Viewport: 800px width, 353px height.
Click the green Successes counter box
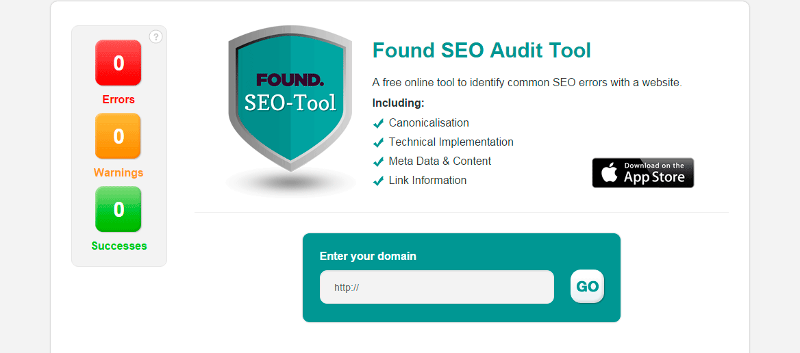pyautogui.click(x=118, y=209)
